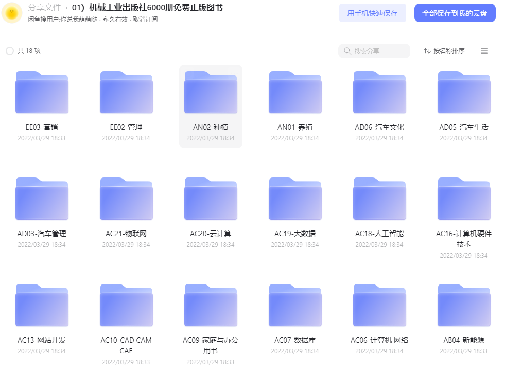
Task: Open the EE03-营销 folder icon
Action: (x=42, y=92)
